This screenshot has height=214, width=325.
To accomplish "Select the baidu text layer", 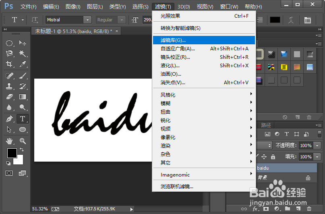I will tap(286, 168).
